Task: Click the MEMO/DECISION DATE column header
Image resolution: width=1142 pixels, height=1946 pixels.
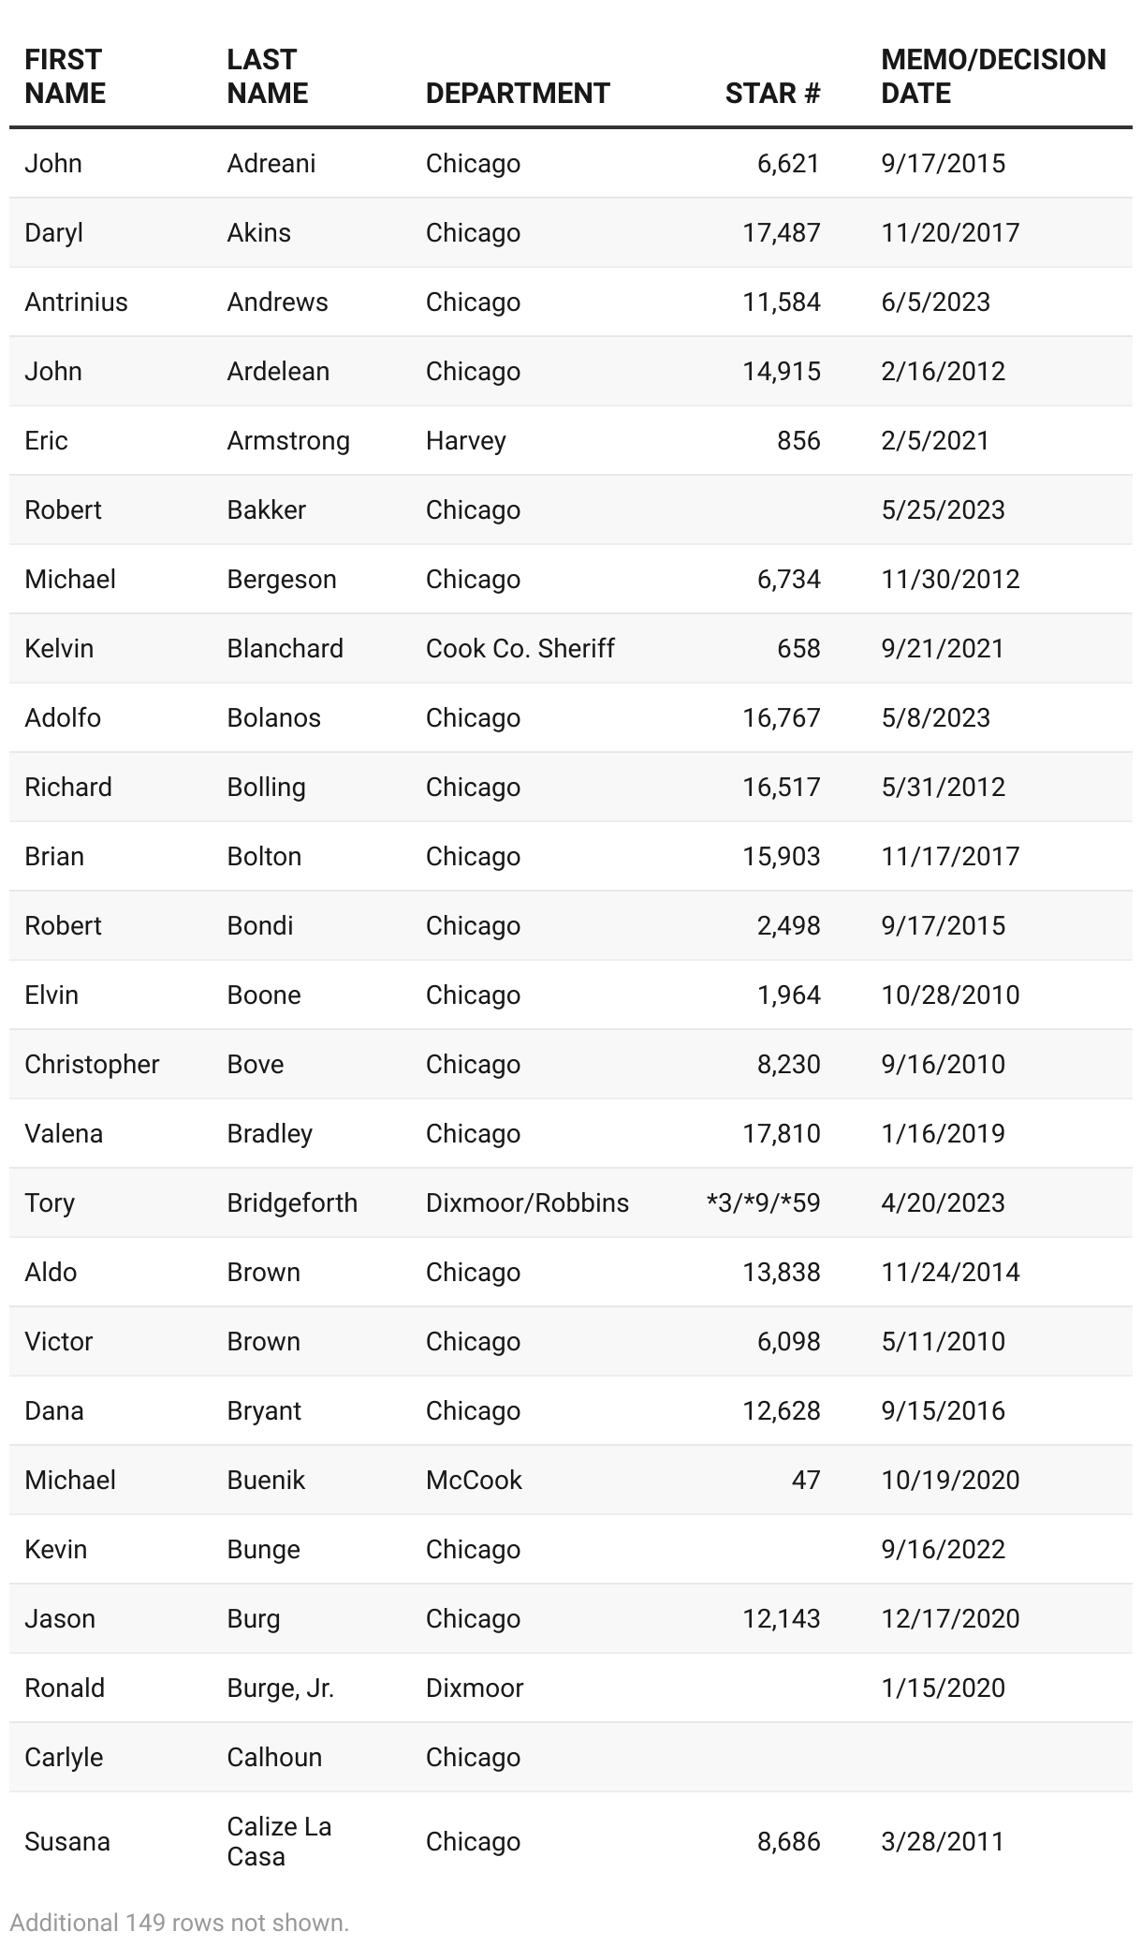Action: tap(993, 76)
